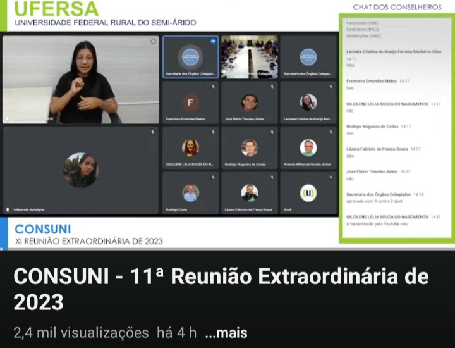This screenshot has height=348, width=455.
Task: Click muted mic icon on Rodrigo Costa tile
Action: [x=214, y=177]
